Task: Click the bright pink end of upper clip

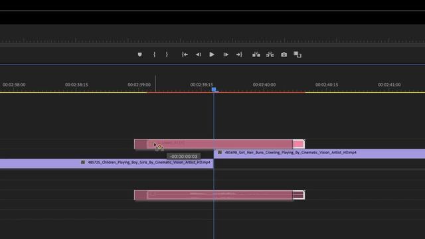Action: click(299, 144)
